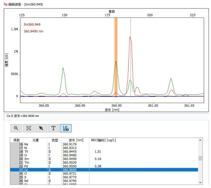
Task: Select row 17 Ni 360.9313
Action: [104, 148]
